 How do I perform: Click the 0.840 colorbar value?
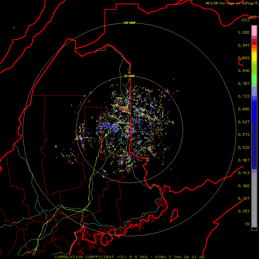(x=244, y=71)
